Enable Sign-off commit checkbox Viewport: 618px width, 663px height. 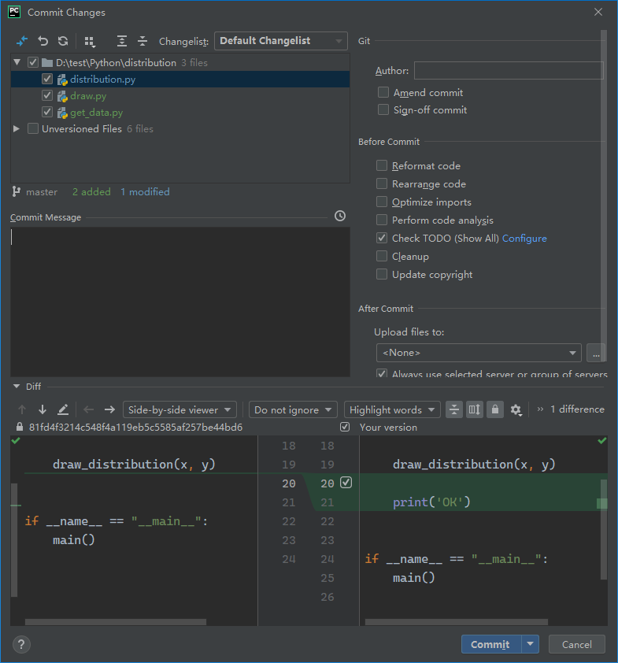383,109
